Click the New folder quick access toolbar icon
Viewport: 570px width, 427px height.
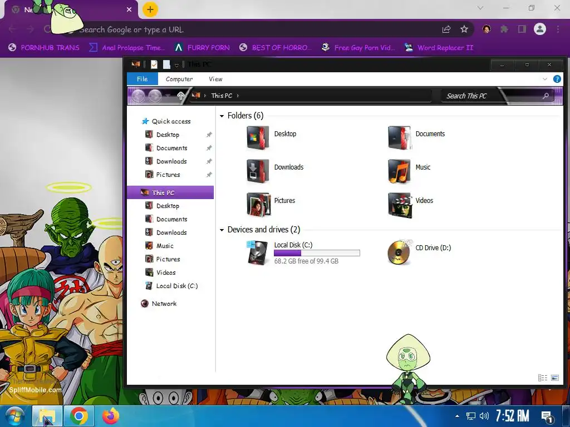(x=166, y=64)
